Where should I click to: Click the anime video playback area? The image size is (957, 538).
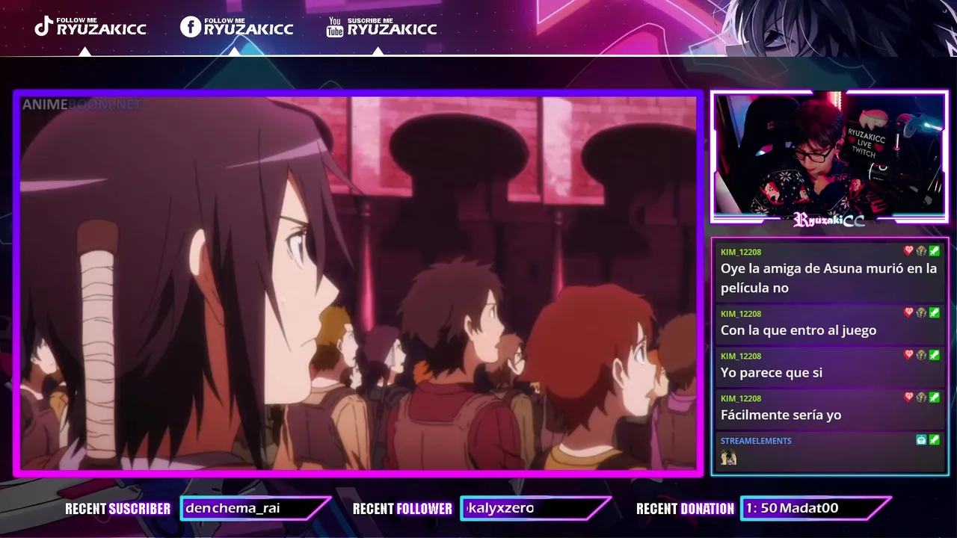[x=358, y=282]
